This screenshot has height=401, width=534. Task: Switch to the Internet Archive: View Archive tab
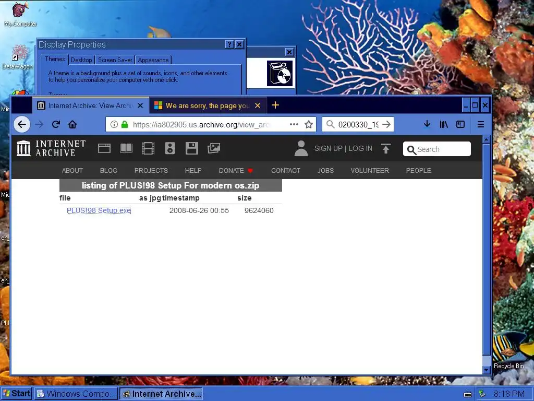click(x=91, y=105)
